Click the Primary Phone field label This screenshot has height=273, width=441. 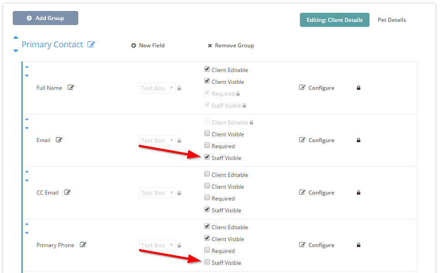(55, 245)
